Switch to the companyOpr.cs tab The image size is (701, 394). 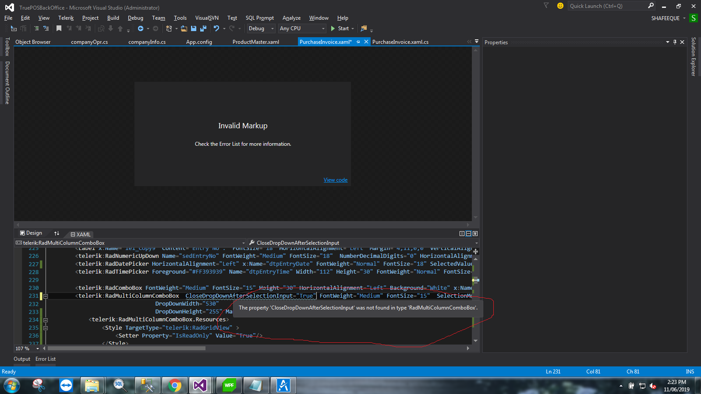(x=89, y=42)
